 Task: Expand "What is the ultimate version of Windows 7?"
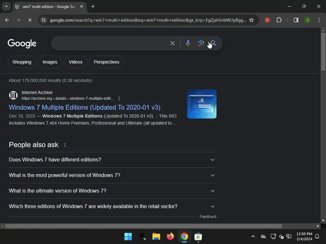point(113,191)
